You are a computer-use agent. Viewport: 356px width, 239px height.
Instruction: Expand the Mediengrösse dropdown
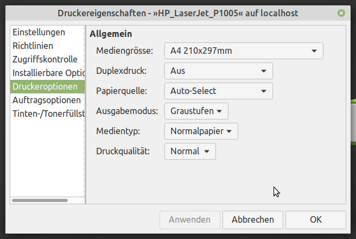pos(244,51)
